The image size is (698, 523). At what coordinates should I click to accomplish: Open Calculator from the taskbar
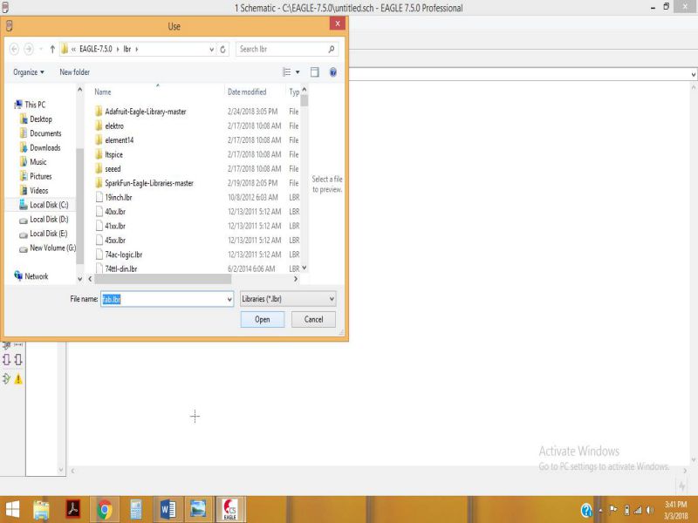136,510
